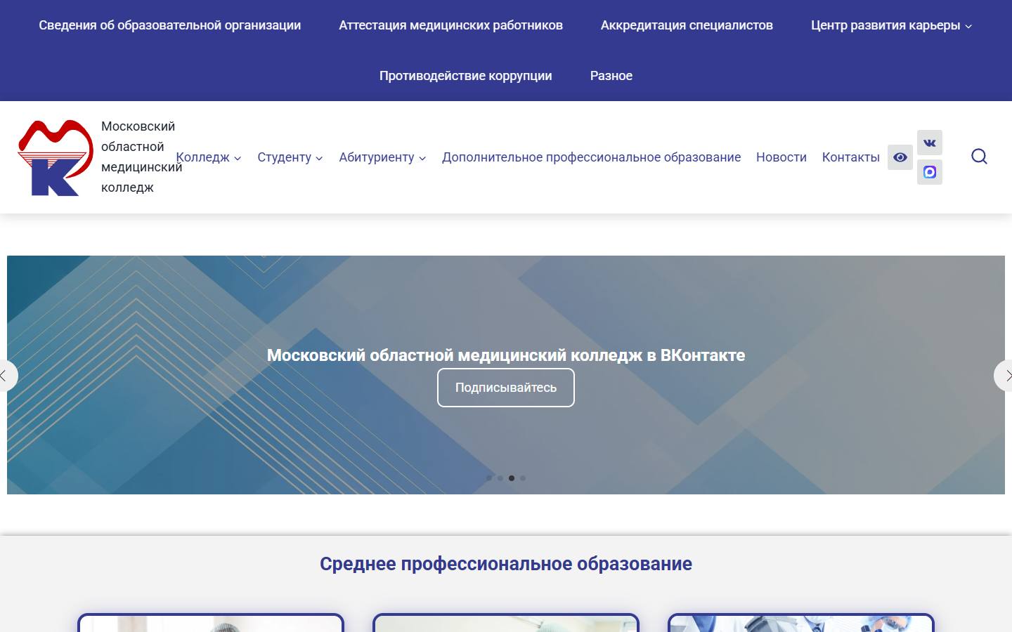This screenshot has width=1012, height=632.
Task: Click the Московский областной медицинский колледж site title
Action: 141,157
